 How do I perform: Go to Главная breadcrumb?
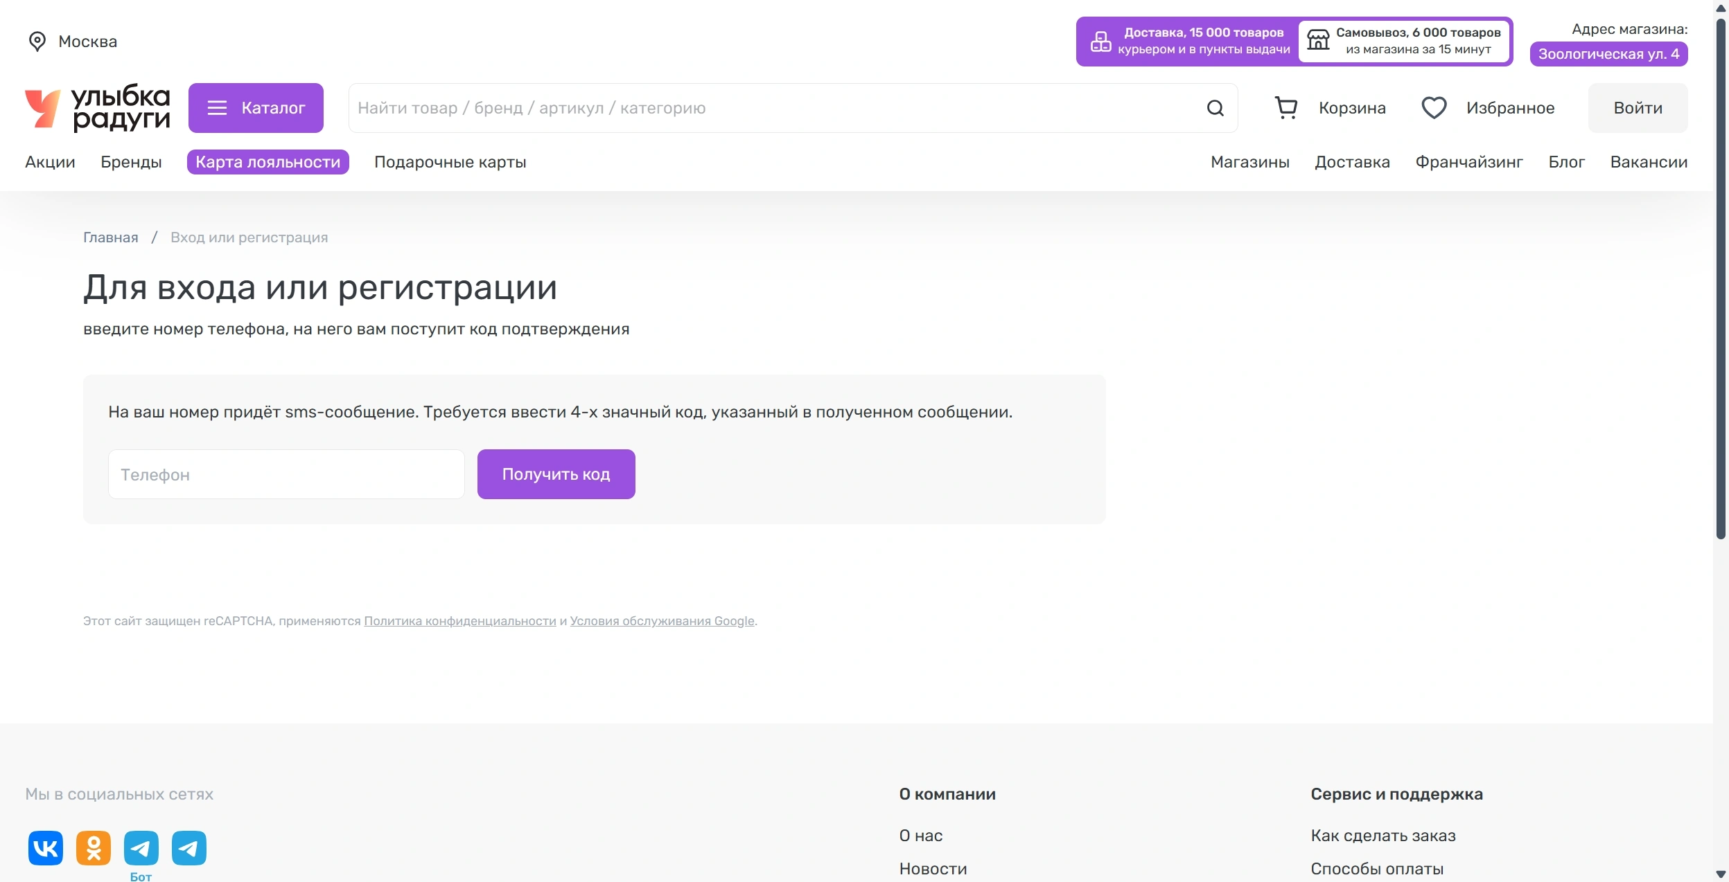point(111,237)
